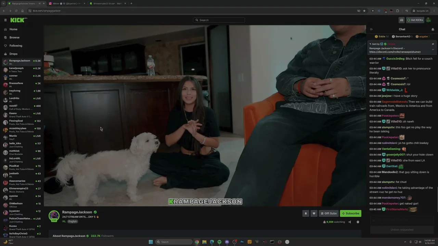Open the Following page
This screenshot has height=246, width=438.
click(x=16, y=46)
